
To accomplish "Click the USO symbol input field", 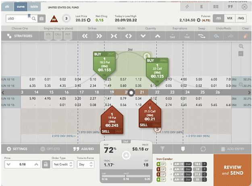I will coord(18,19).
